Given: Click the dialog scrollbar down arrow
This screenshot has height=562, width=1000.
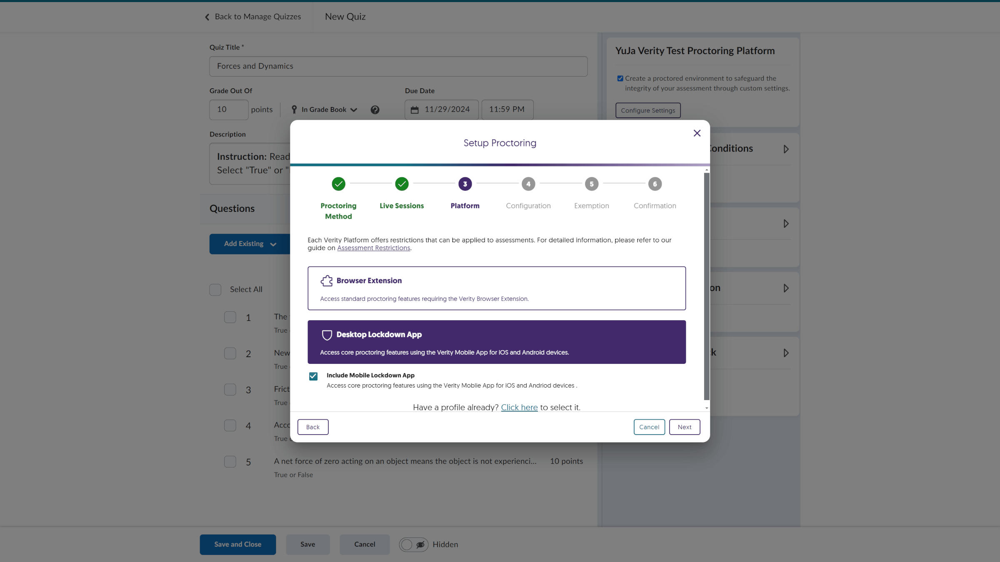Looking at the screenshot, I should 707,408.
